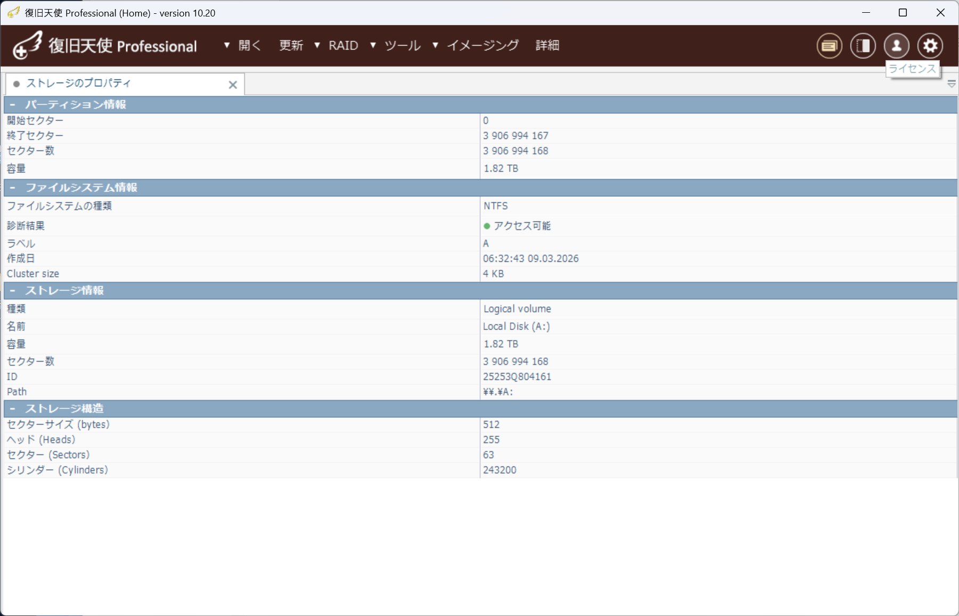Open the log/messages icon in header
The height and width of the screenshot is (616, 959).
829,46
